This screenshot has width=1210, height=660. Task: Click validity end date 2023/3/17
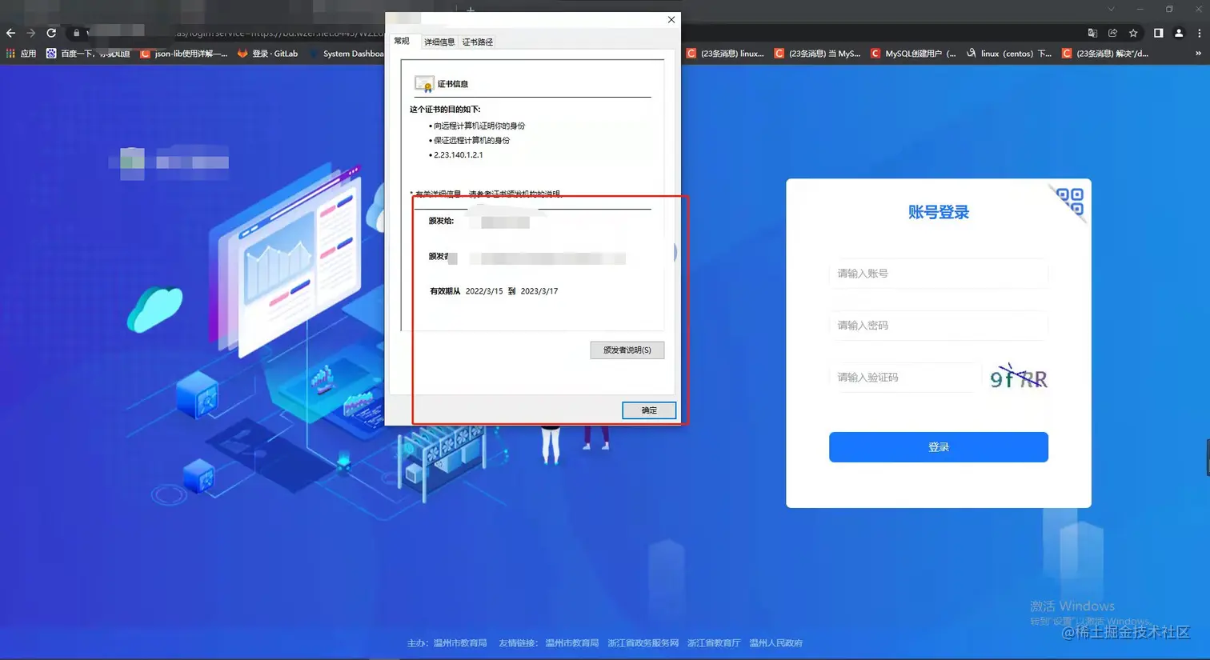click(x=539, y=291)
